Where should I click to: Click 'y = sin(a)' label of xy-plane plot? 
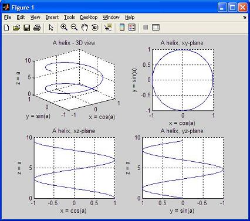click(x=134, y=80)
